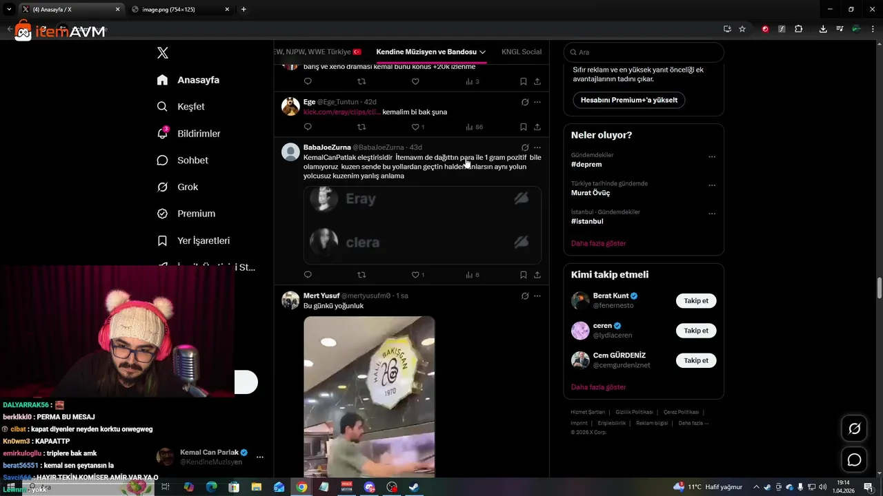
Task: Open Anasayfa from the sidebar
Action: [x=188, y=80]
